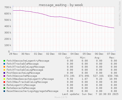This screenshot has height=100, width=122.
Task: Click the 05 Dec date label
Action: 87,54
